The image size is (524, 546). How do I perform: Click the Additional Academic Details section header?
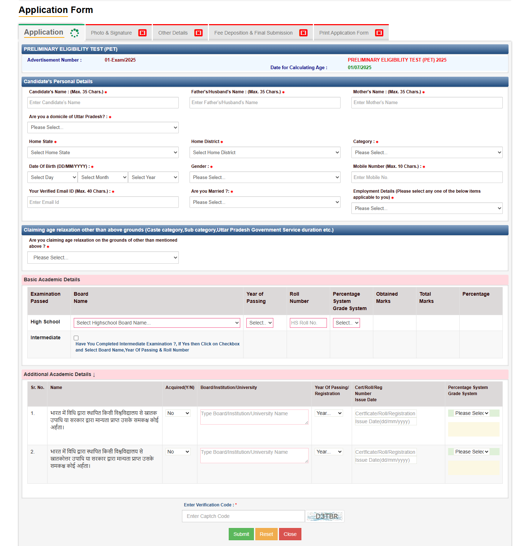pos(265,375)
